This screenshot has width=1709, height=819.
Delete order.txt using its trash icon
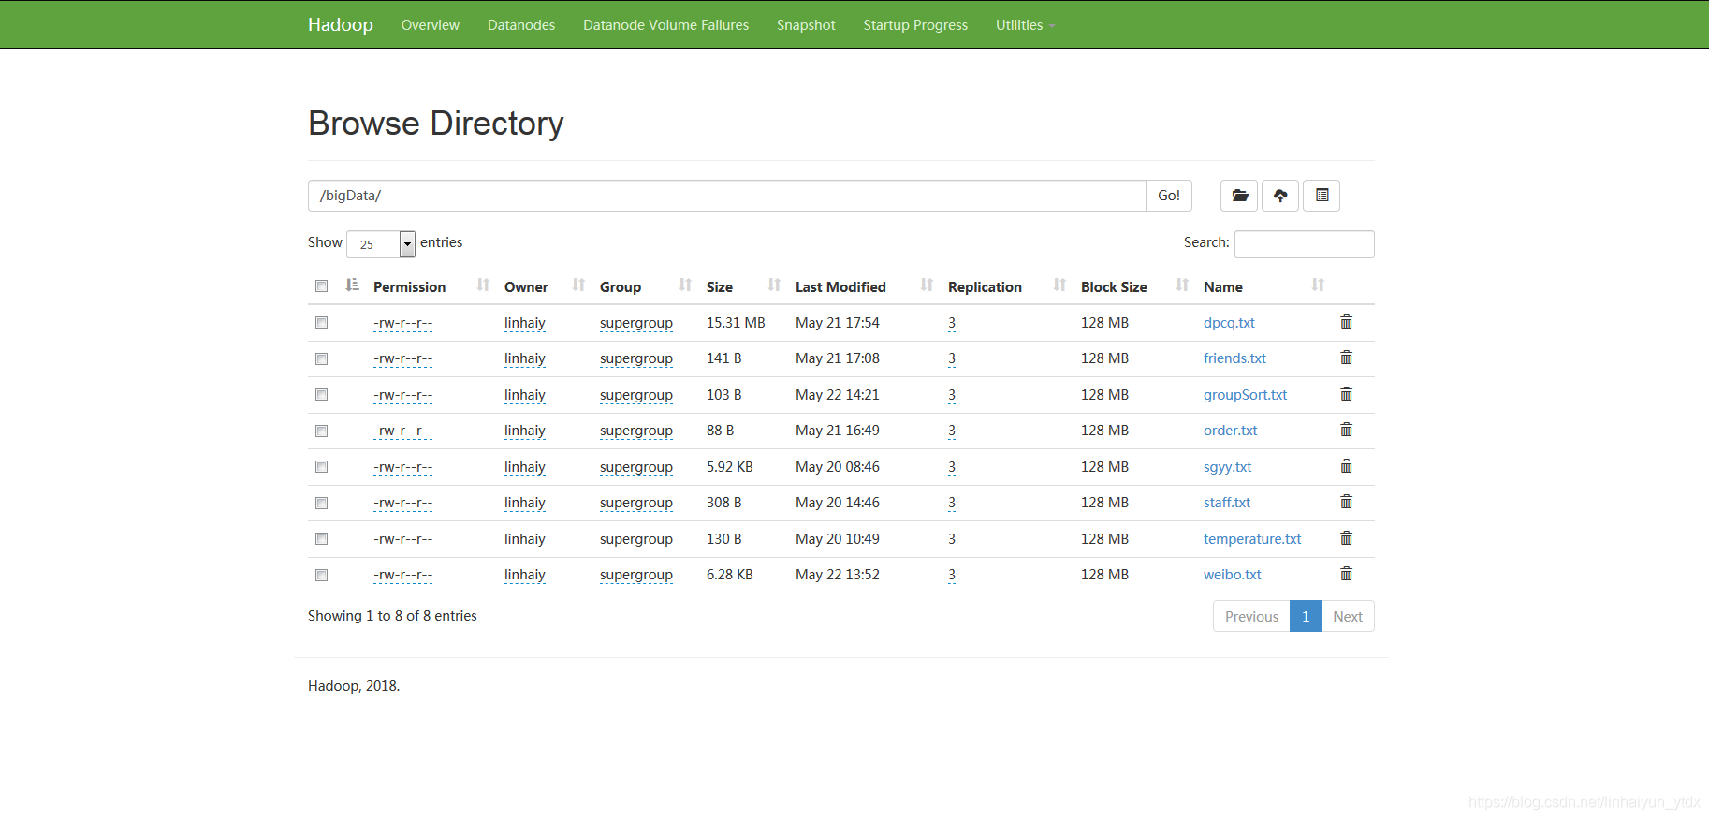(1346, 430)
